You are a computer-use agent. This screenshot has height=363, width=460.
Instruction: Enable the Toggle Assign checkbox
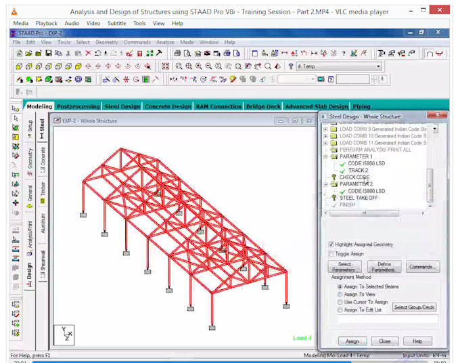(x=331, y=254)
